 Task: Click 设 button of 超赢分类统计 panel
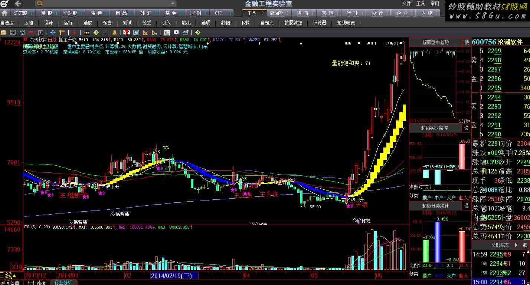[x=467, y=206]
